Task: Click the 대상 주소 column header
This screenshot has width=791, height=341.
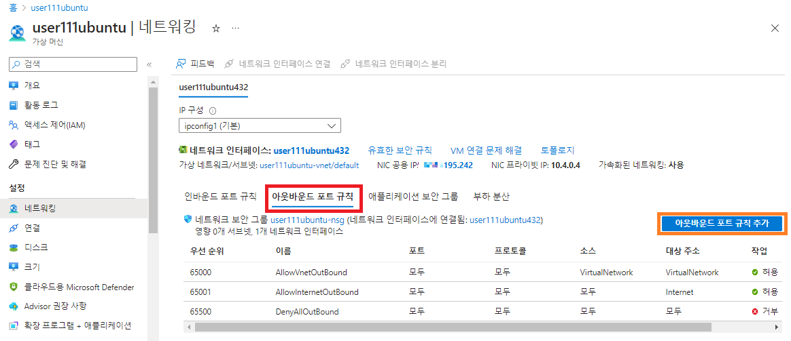Action: click(682, 252)
